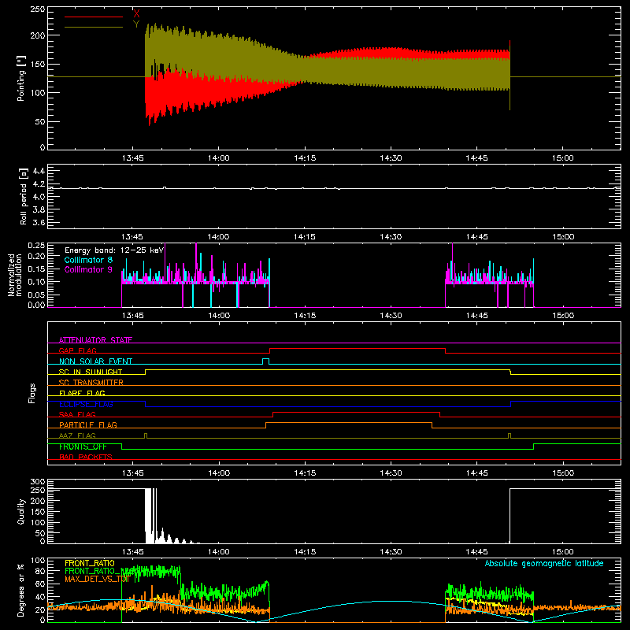This screenshot has height=630, width=630.
Task: Click the Quality axis label
Action: coord(21,511)
